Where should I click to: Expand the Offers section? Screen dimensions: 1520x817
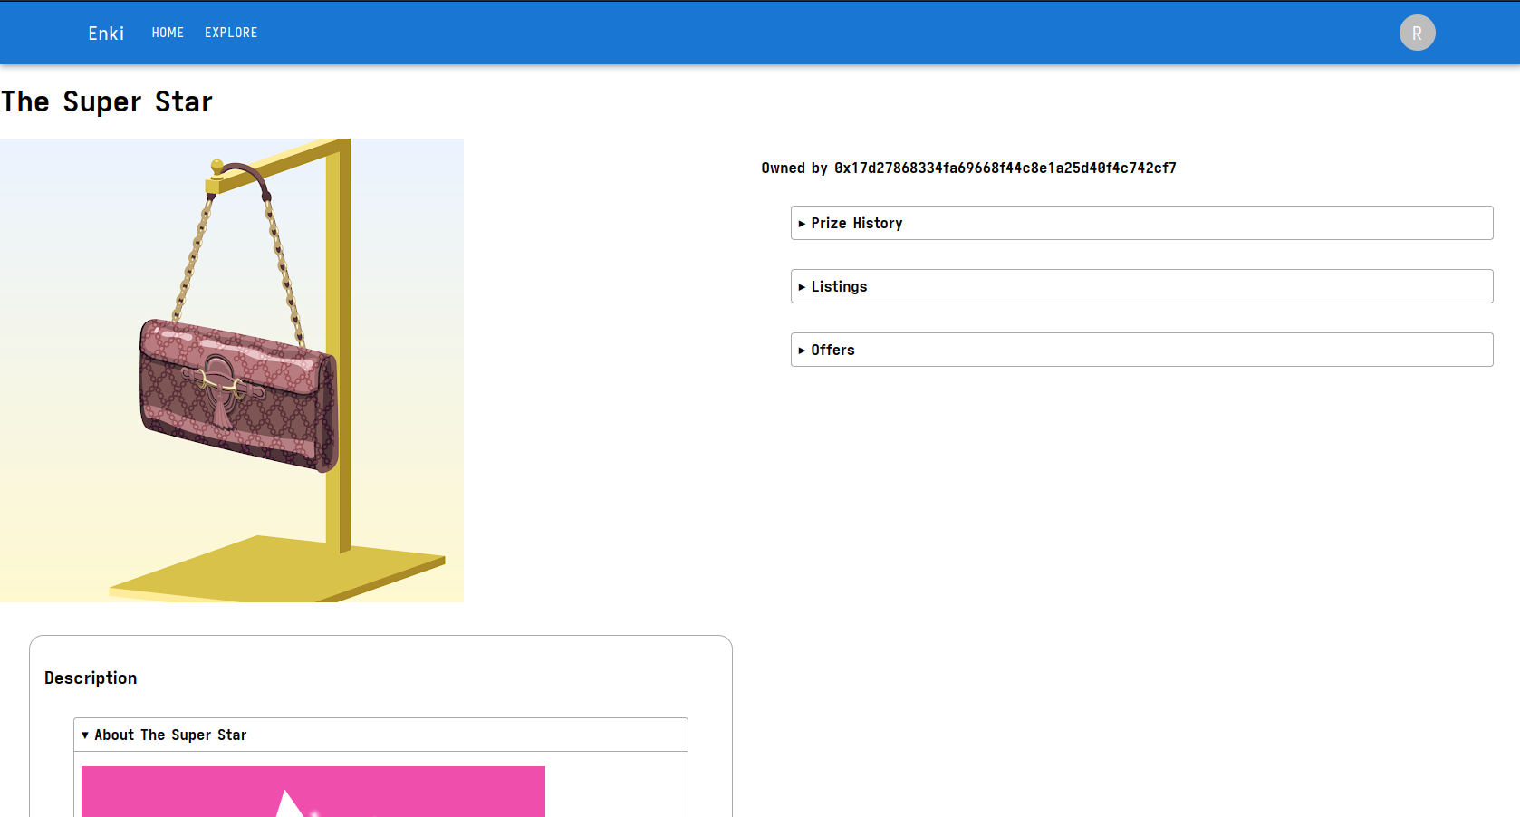tap(1141, 350)
